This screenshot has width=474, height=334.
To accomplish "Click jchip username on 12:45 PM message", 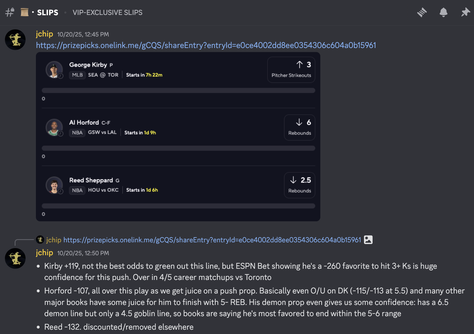I will pyautogui.click(x=44, y=34).
